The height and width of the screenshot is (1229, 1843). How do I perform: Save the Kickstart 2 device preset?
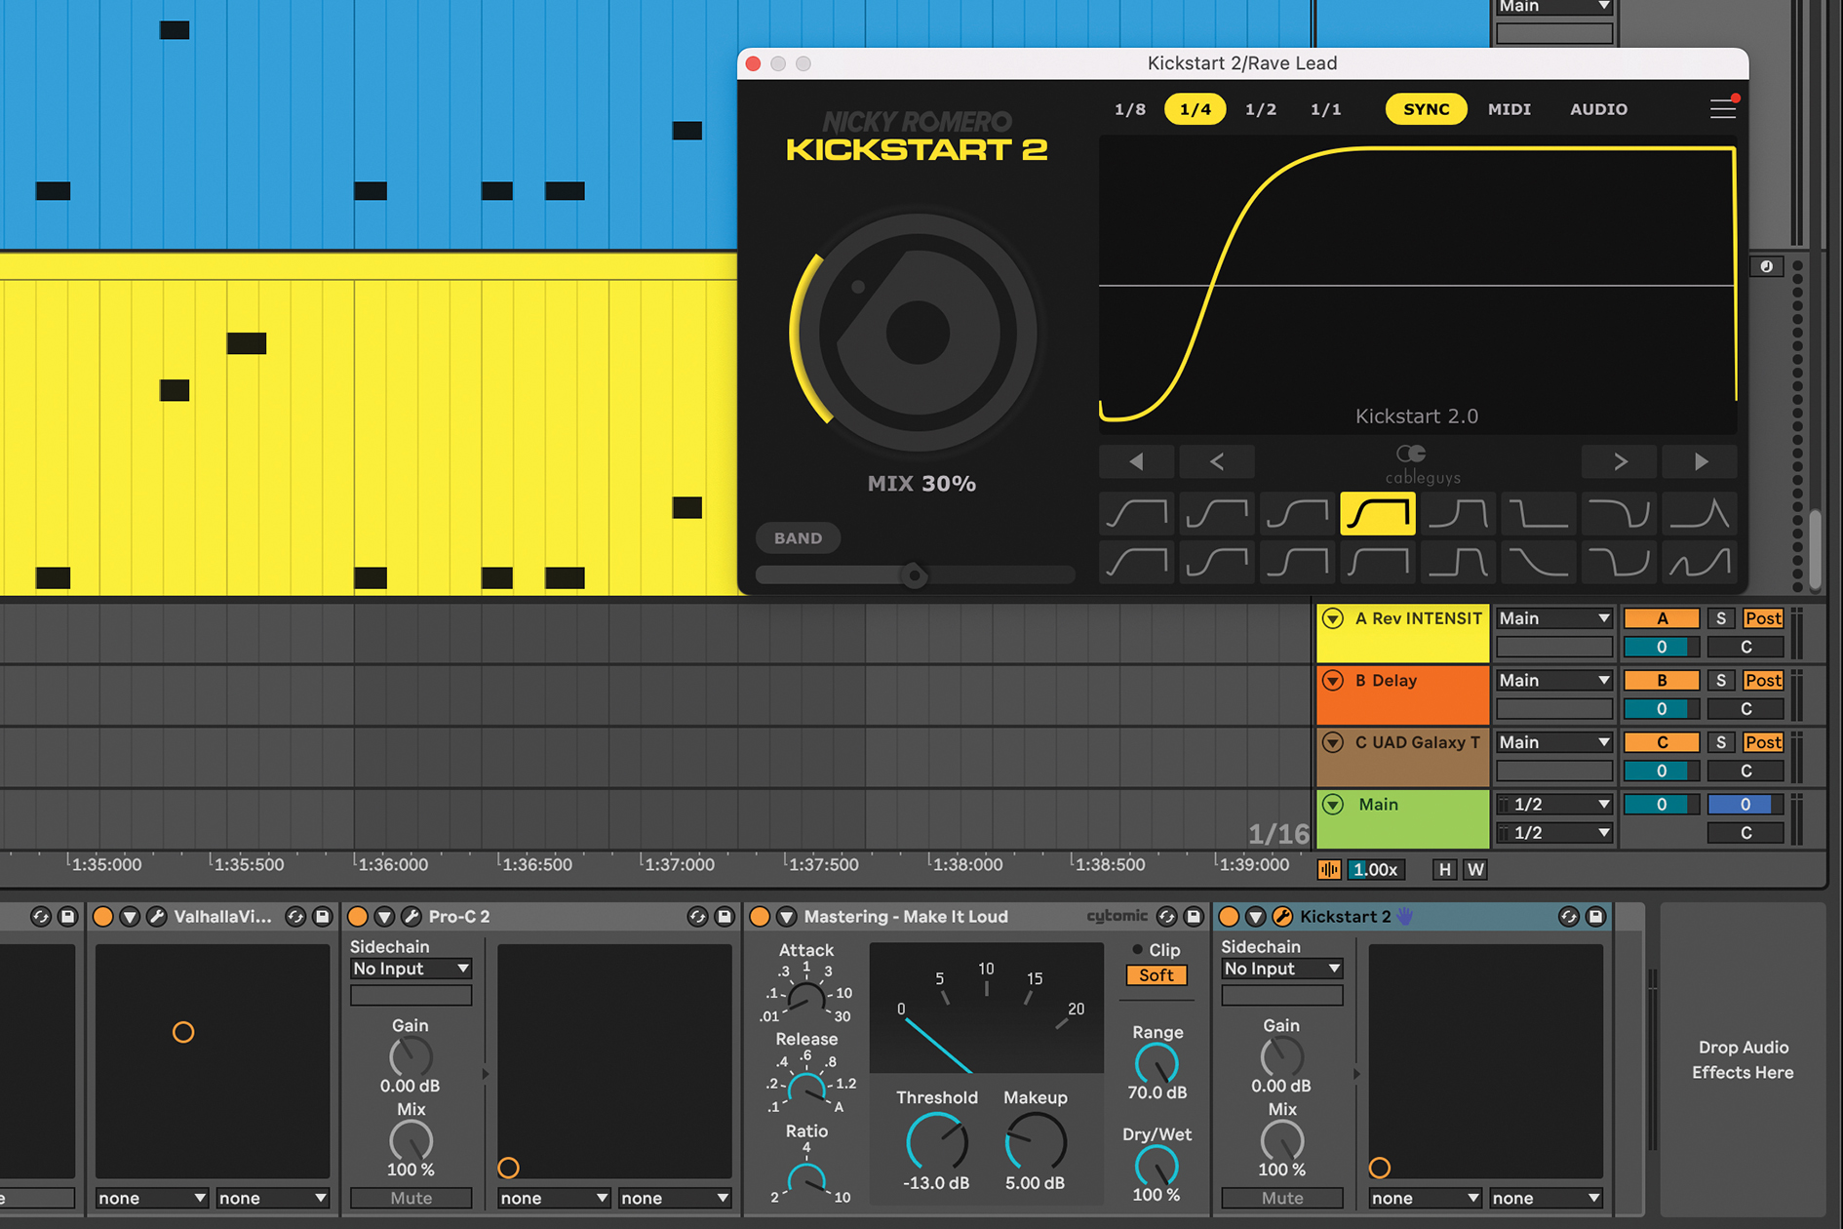(1595, 916)
